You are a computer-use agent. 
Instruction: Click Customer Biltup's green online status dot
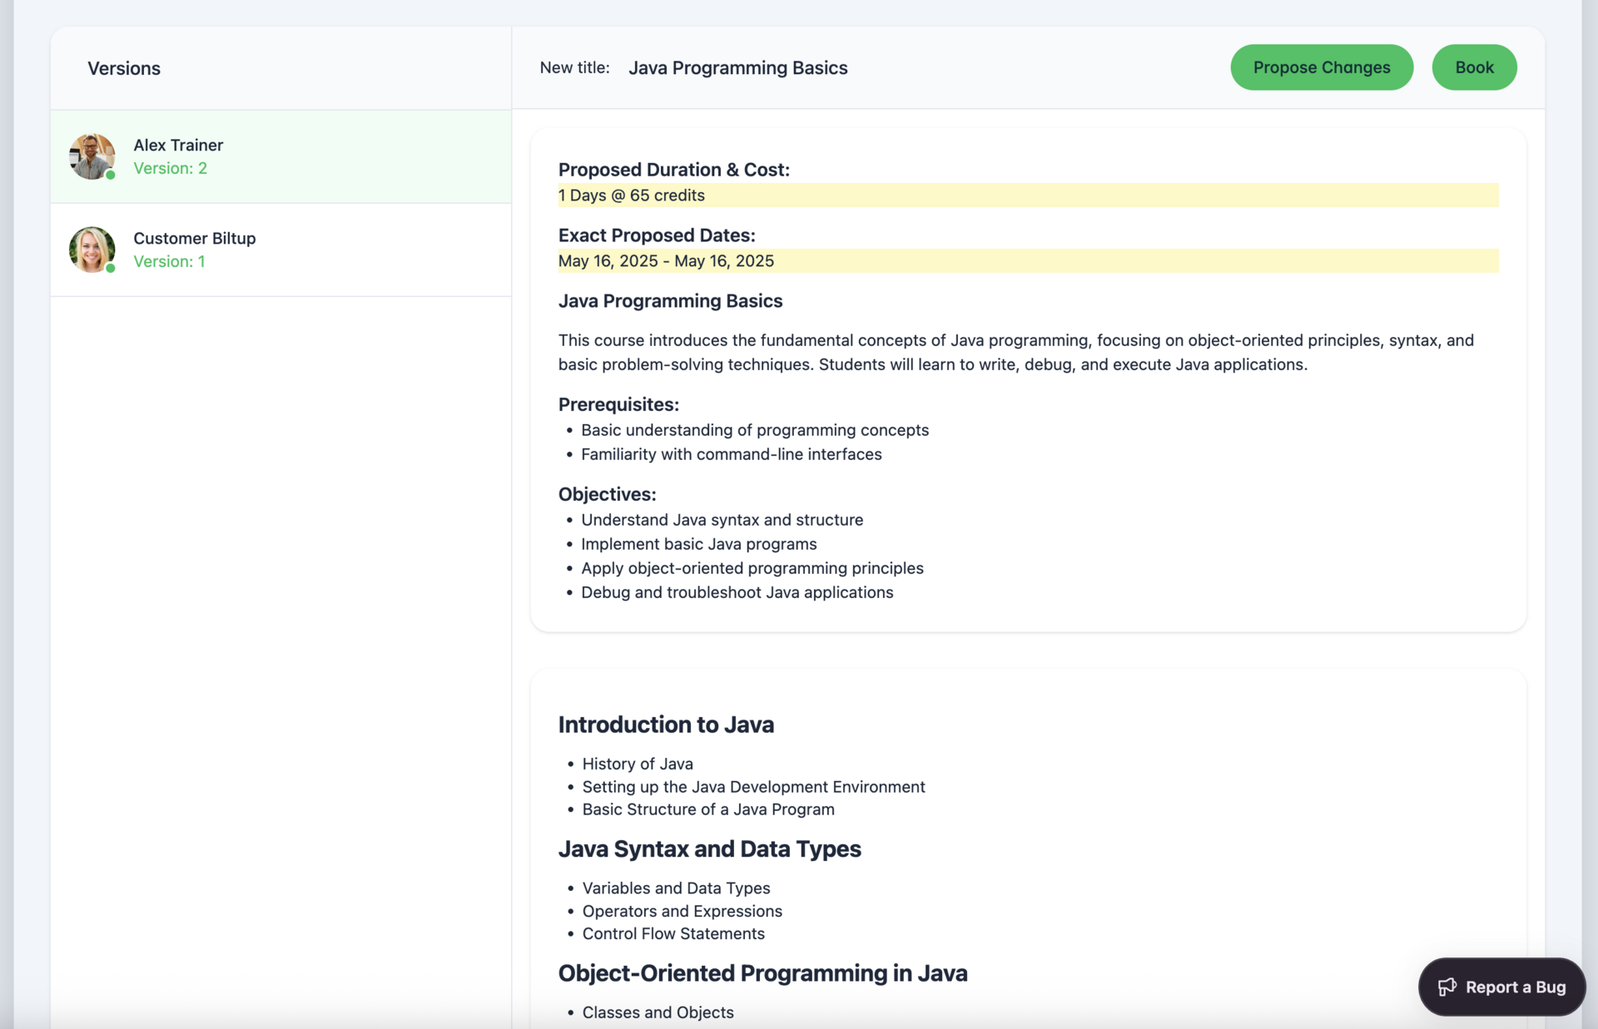(x=111, y=268)
